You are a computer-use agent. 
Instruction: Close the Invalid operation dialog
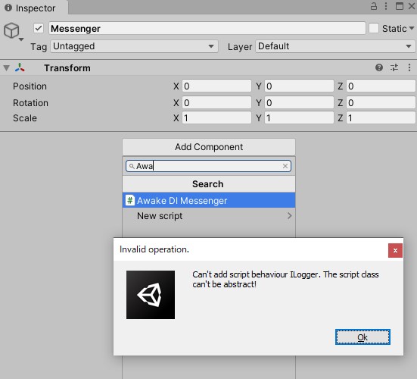[395, 250]
